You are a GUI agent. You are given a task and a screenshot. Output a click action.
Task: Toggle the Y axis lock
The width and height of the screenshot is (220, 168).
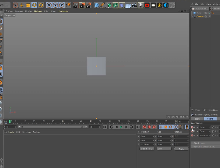(x=55, y=5)
